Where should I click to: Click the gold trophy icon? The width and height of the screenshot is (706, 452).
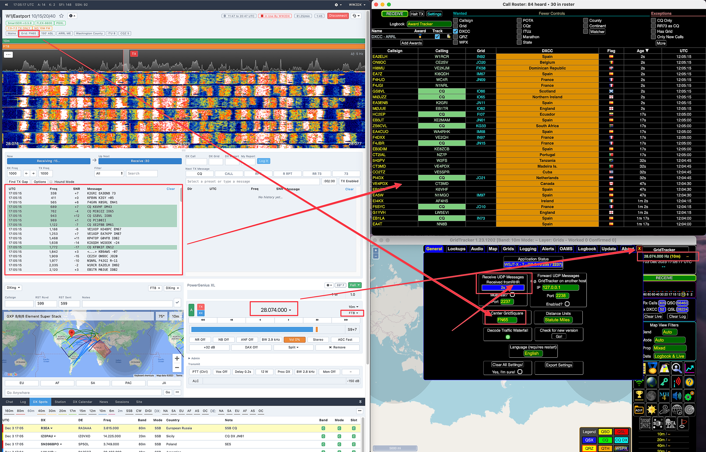tap(639, 396)
